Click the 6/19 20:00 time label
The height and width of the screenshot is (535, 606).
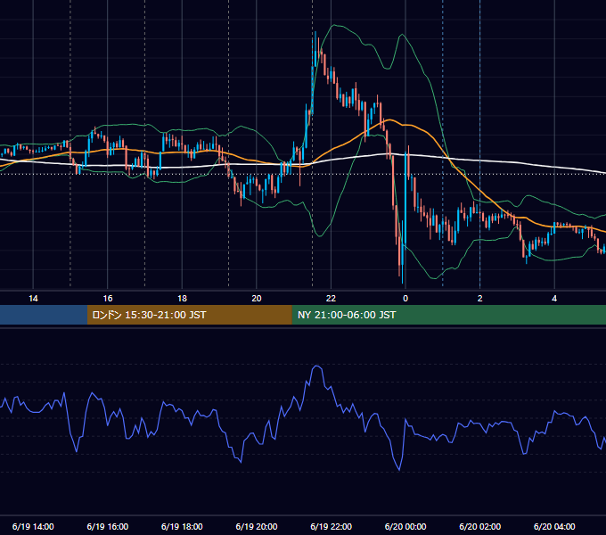click(257, 526)
